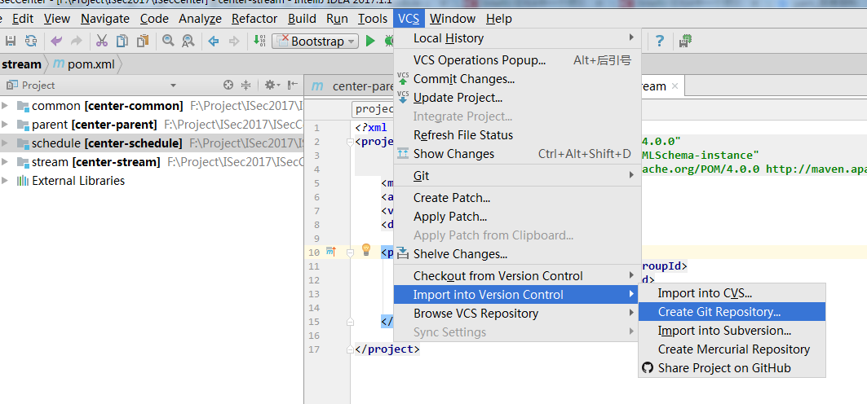Image resolution: width=867 pixels, height=404 pixels.
Task: Expand the schedule [center-schedule] module
Action: coord(6,143)
